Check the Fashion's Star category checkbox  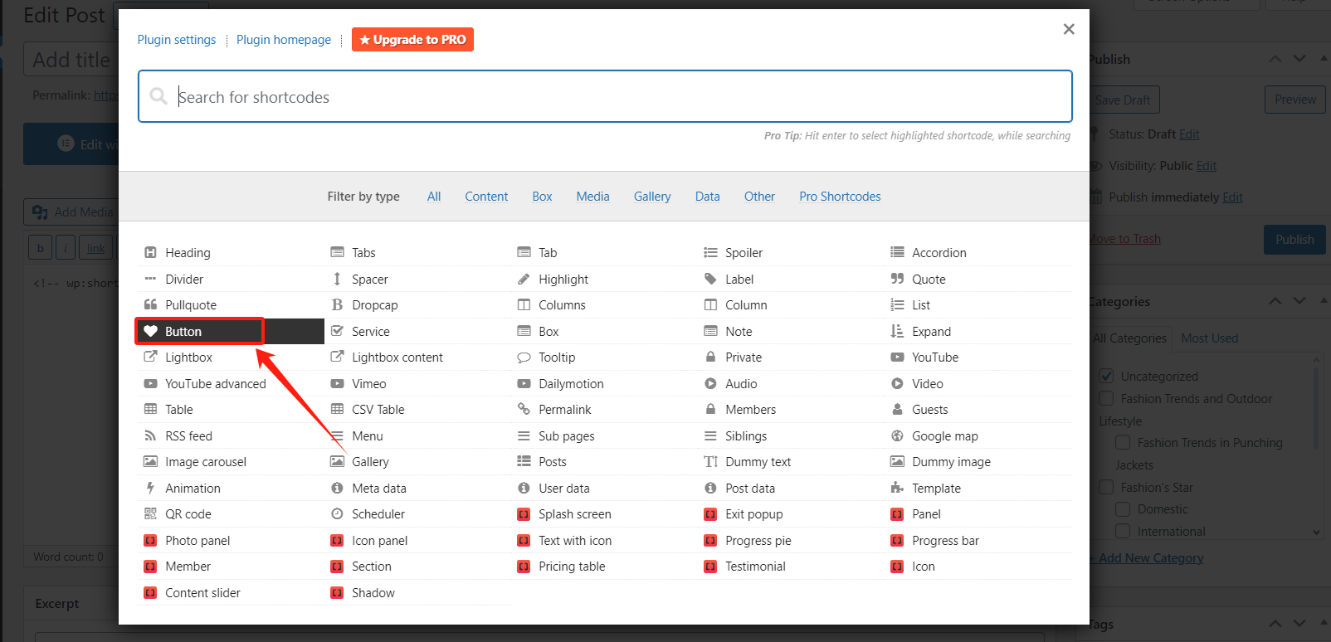coord(1106,487)
